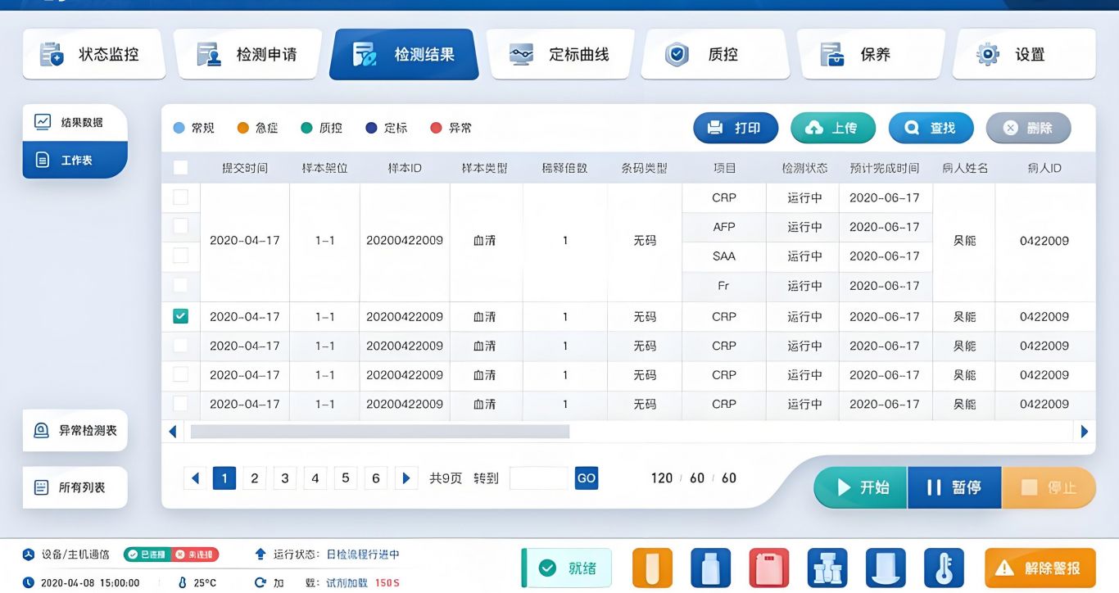Pause the run with 暂停
1119x593 pixels.
[954, 487]
